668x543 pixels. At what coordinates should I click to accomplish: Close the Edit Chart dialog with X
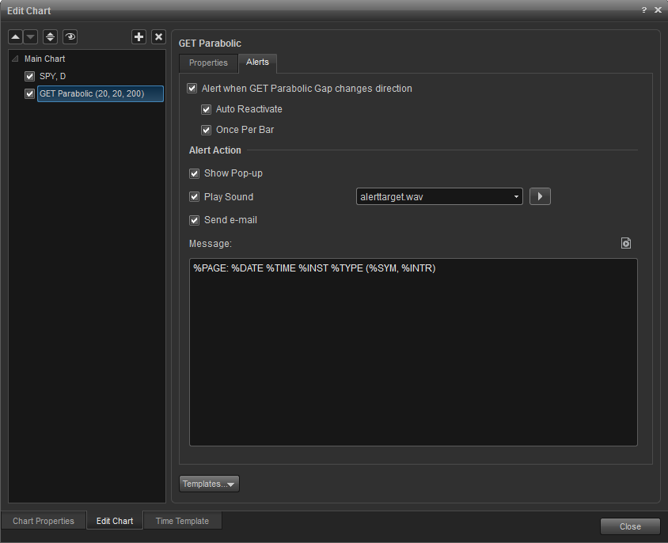658,9
